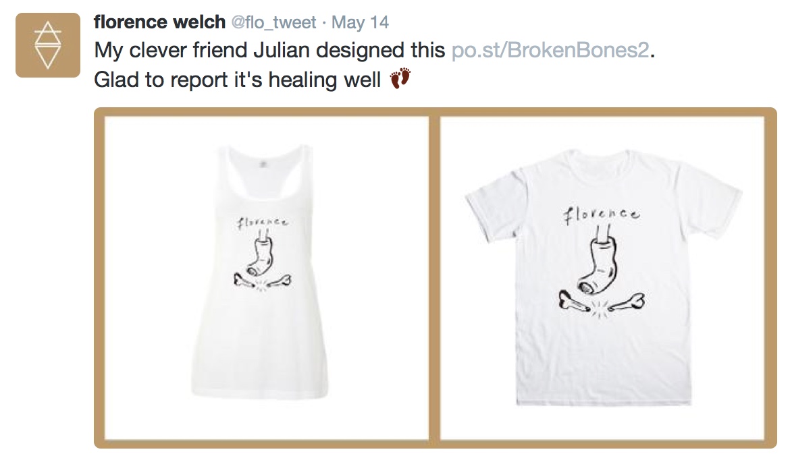Click the gold divider between the photos
Viewport: 790px width, 456px height.
point(435,278)
